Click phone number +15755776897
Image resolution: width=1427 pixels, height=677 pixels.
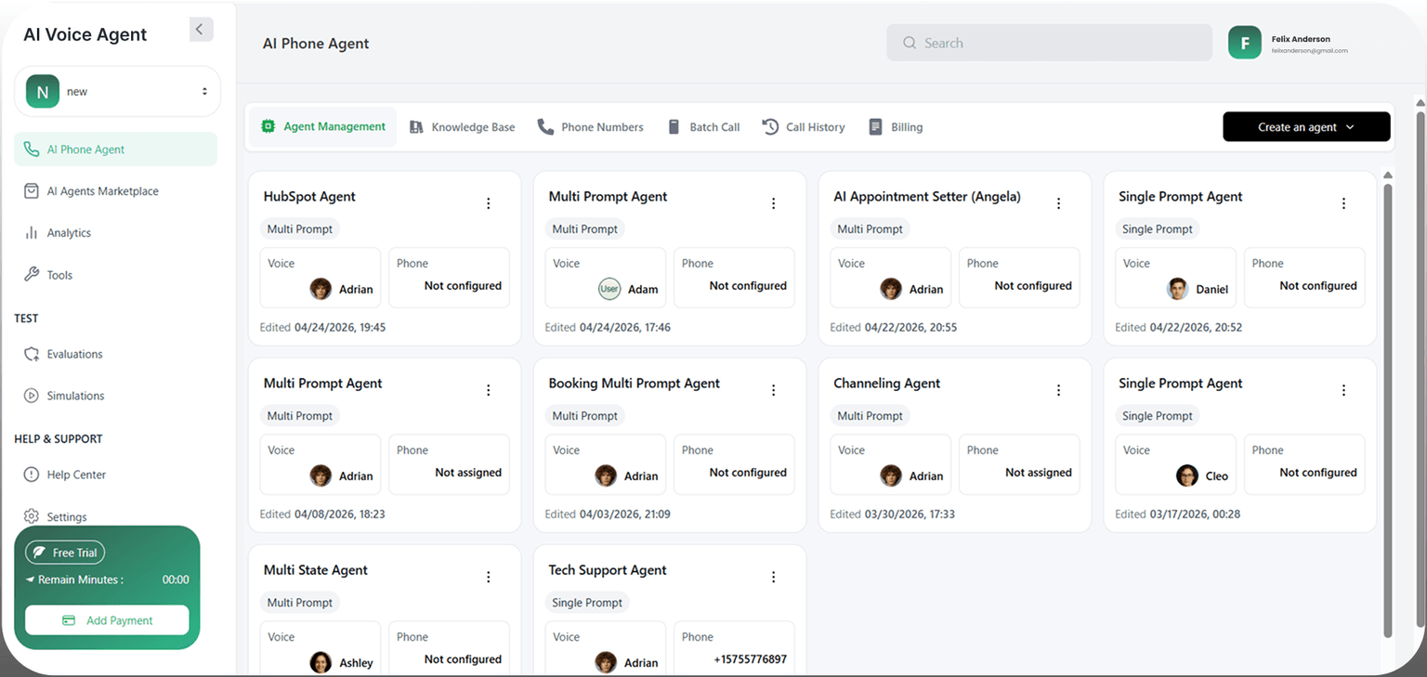click(x=750, y=659)
